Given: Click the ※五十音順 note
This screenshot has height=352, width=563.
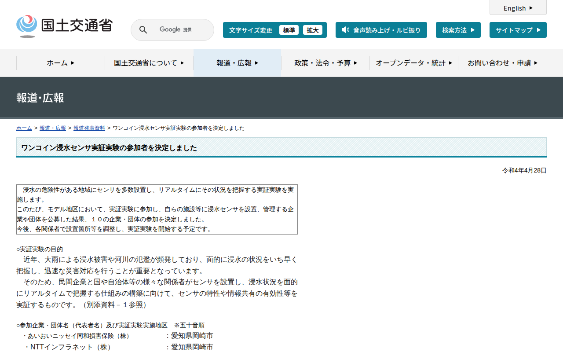Looking at the screenshot, I should [189, 325].
